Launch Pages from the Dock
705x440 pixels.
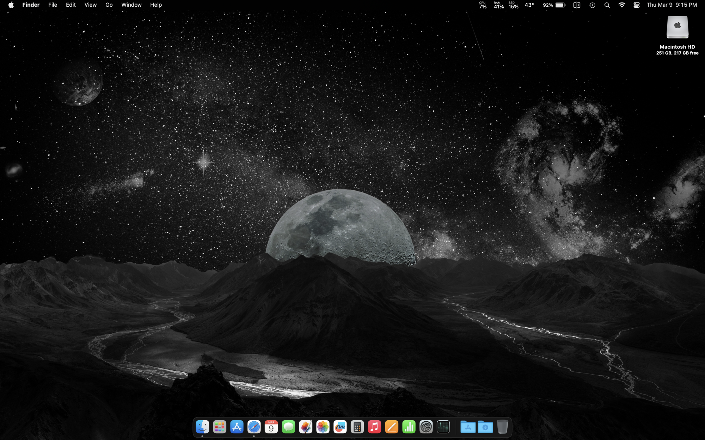tap(392, 427)
